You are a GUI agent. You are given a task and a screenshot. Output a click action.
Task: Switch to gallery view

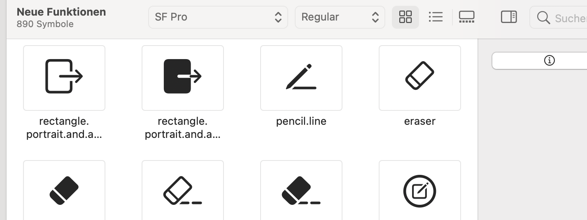point(466,17)
